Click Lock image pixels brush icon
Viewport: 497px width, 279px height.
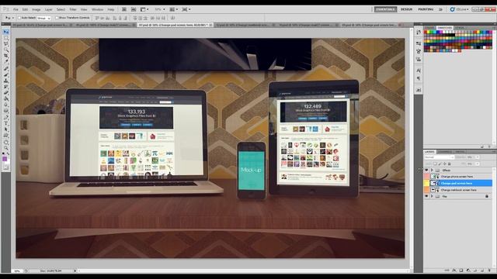coord(440,164)
